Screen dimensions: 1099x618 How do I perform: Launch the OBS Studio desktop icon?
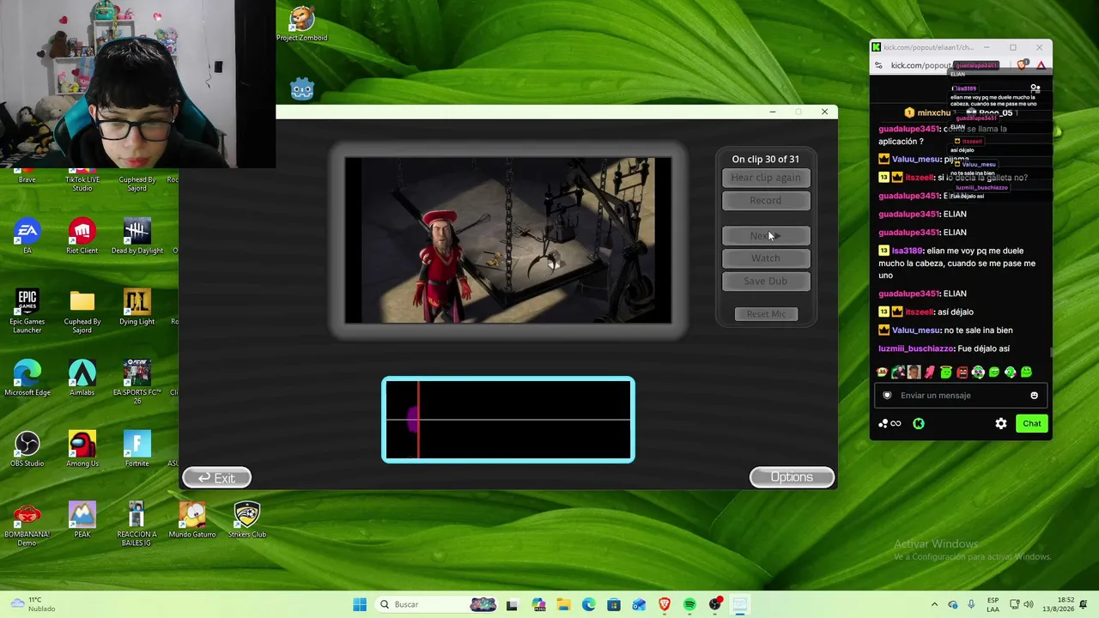point(27,449)
